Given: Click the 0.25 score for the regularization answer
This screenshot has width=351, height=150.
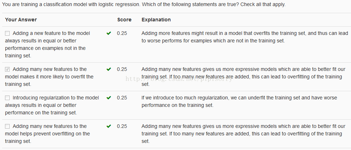Looking at the screenshot, I should point(122,98).
